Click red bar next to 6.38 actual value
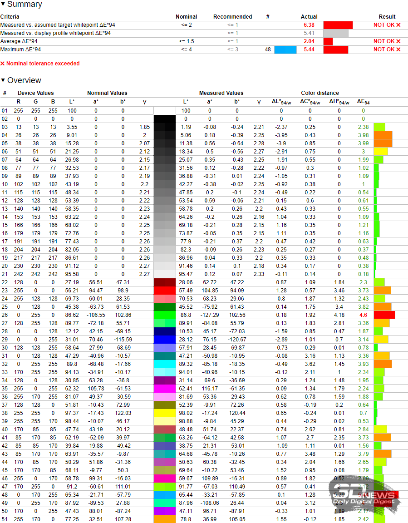Image resolution: width=408 pixels, height=523 pixels. [338, 25]
